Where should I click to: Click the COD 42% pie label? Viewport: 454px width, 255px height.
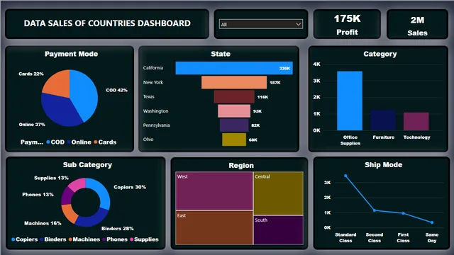[x=116, y=90]
